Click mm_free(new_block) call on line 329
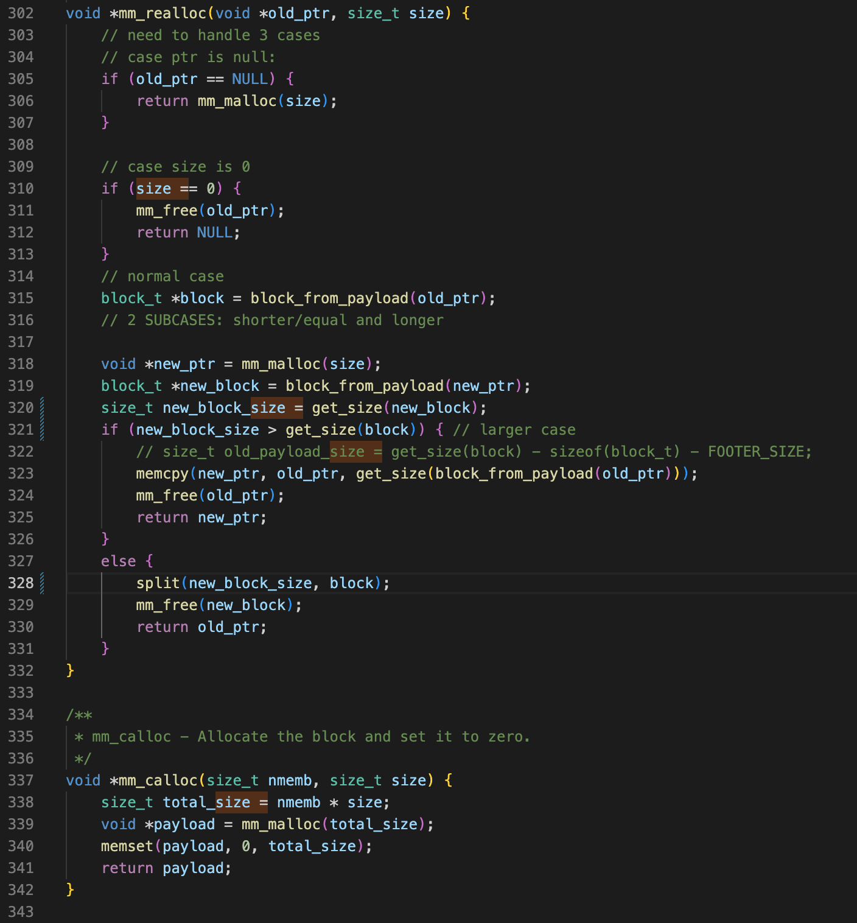This screenshot has width=857, height=923. (x=219, y=605)
